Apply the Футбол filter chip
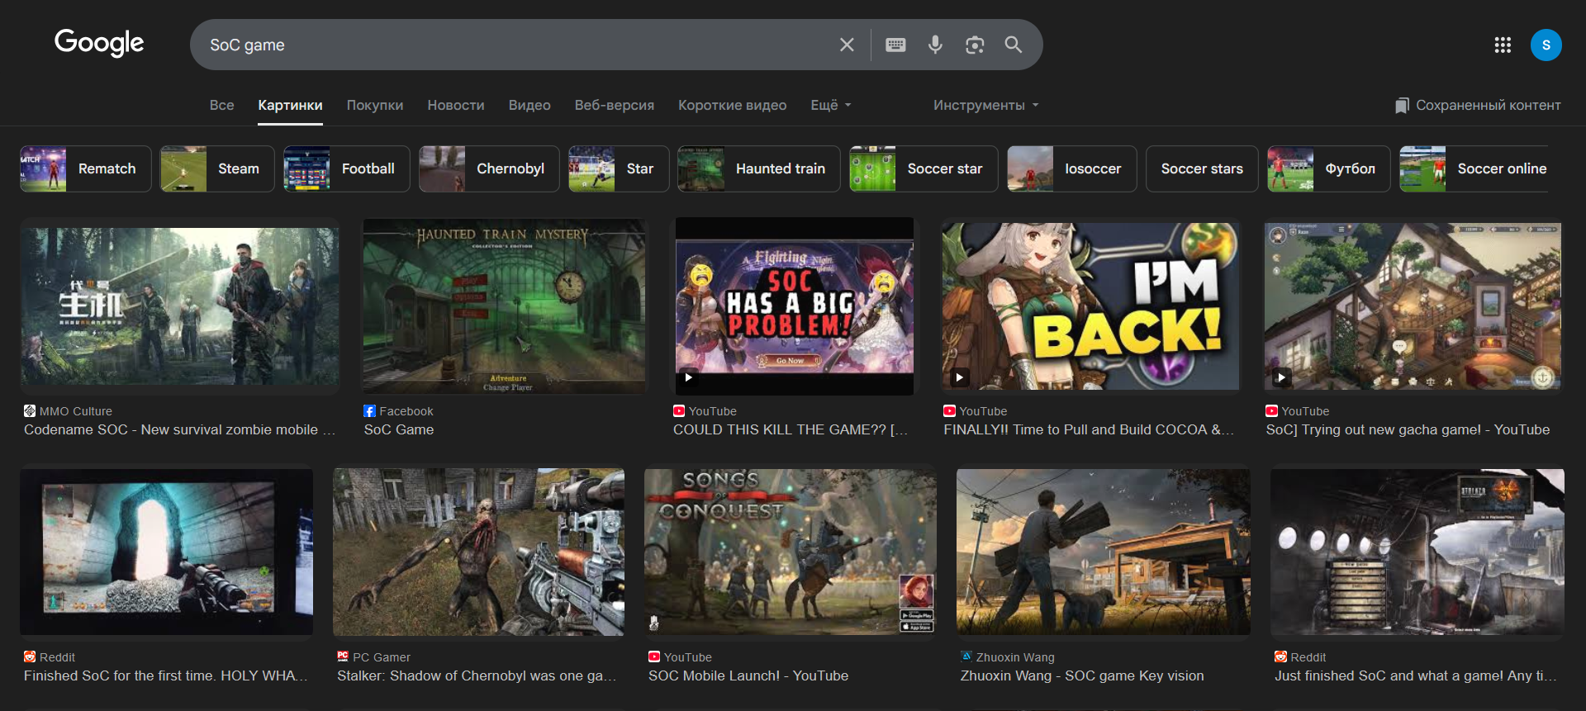 (1329, 168)
